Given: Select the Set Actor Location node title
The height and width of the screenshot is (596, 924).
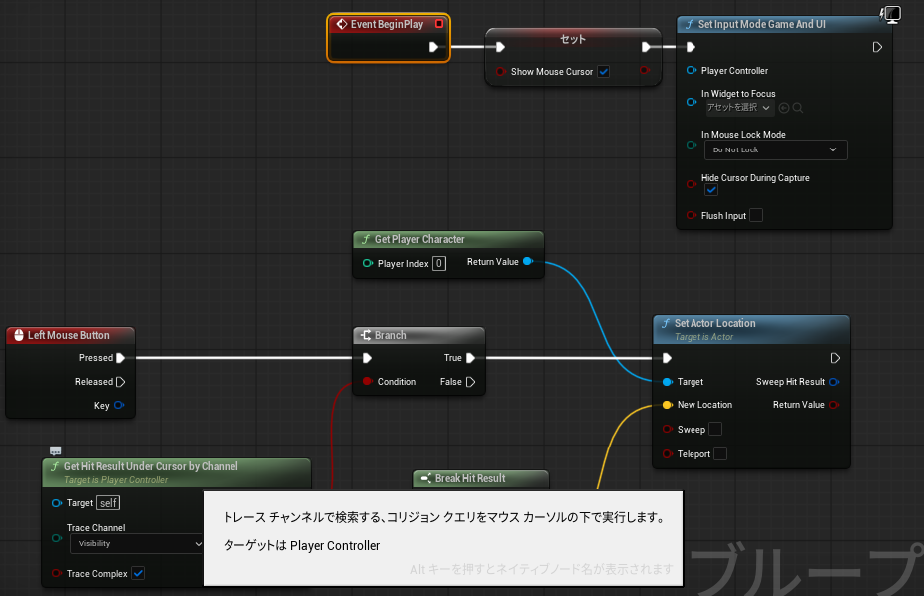Looking at the screenshot, I should (714, 324).
